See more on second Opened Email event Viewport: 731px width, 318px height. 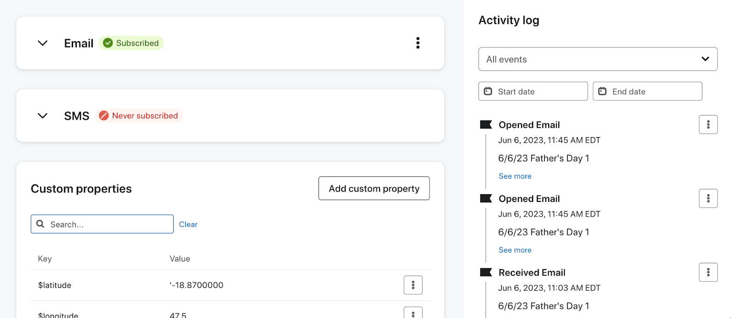[515, 250]
